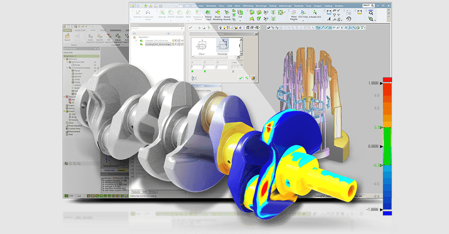Toggle the green checkbox under field A
Image resolution: width=449 pixels, height=234 pixels.
pyautogui.click(x=192, y=71)
